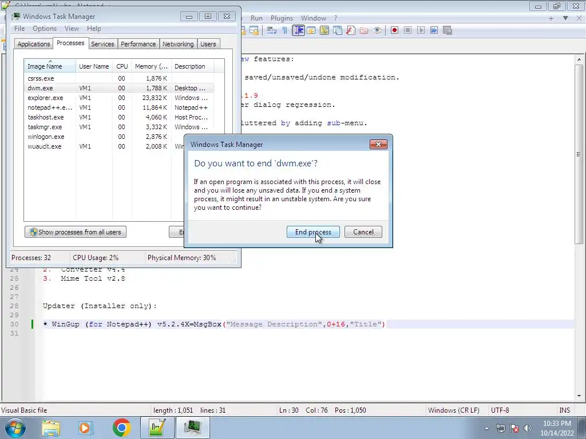Open Task Manager Options menu
Screen dimensions: 586x439
45,29
